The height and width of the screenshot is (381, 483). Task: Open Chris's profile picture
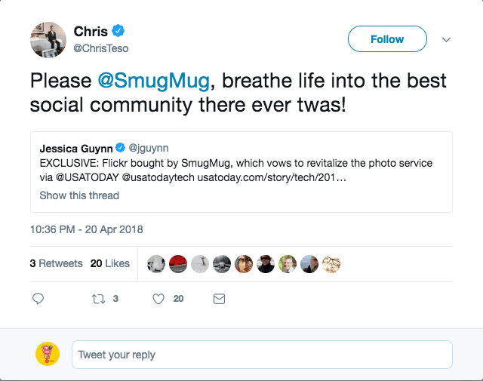(x=48, y=40)
